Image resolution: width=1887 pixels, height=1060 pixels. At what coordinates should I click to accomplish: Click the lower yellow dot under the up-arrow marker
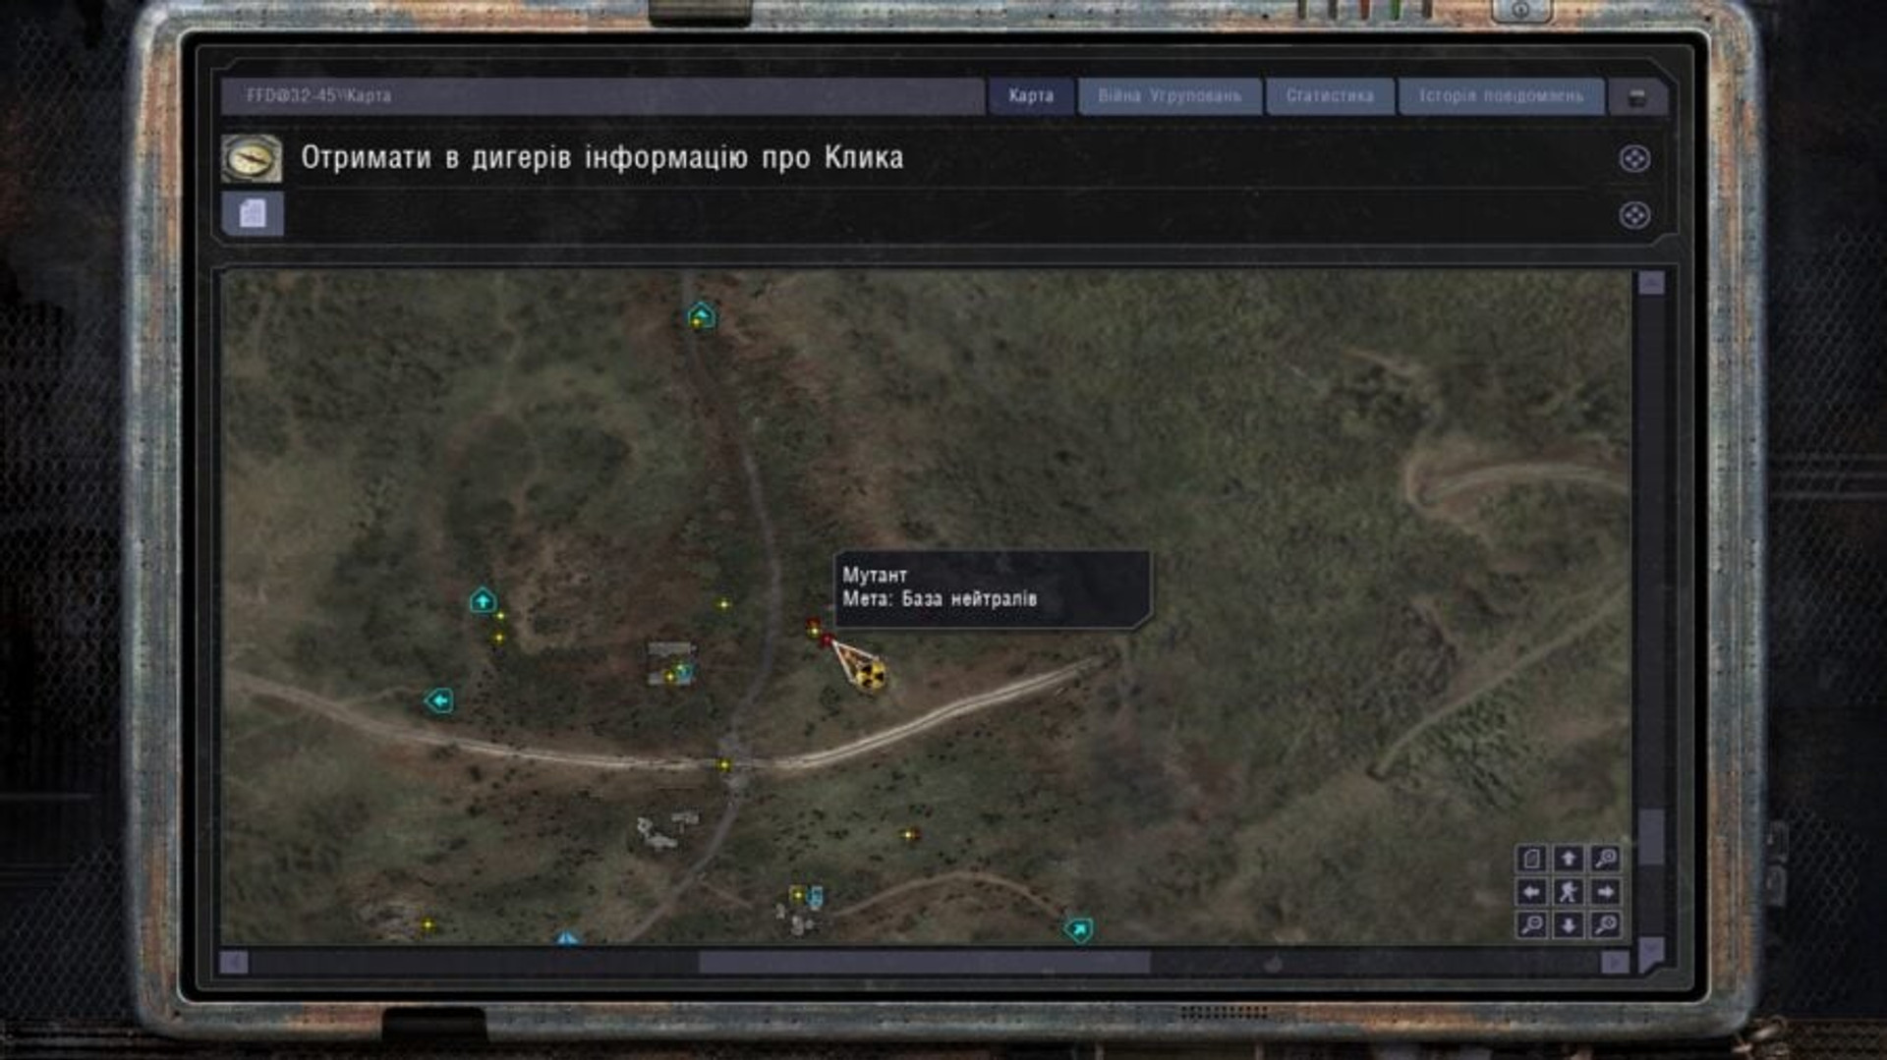coord(498,639)
